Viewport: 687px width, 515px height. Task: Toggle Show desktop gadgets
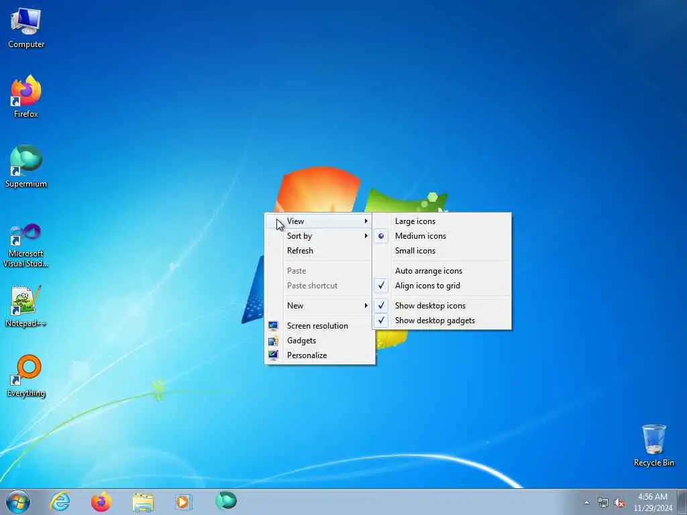(x=442, y=321)
